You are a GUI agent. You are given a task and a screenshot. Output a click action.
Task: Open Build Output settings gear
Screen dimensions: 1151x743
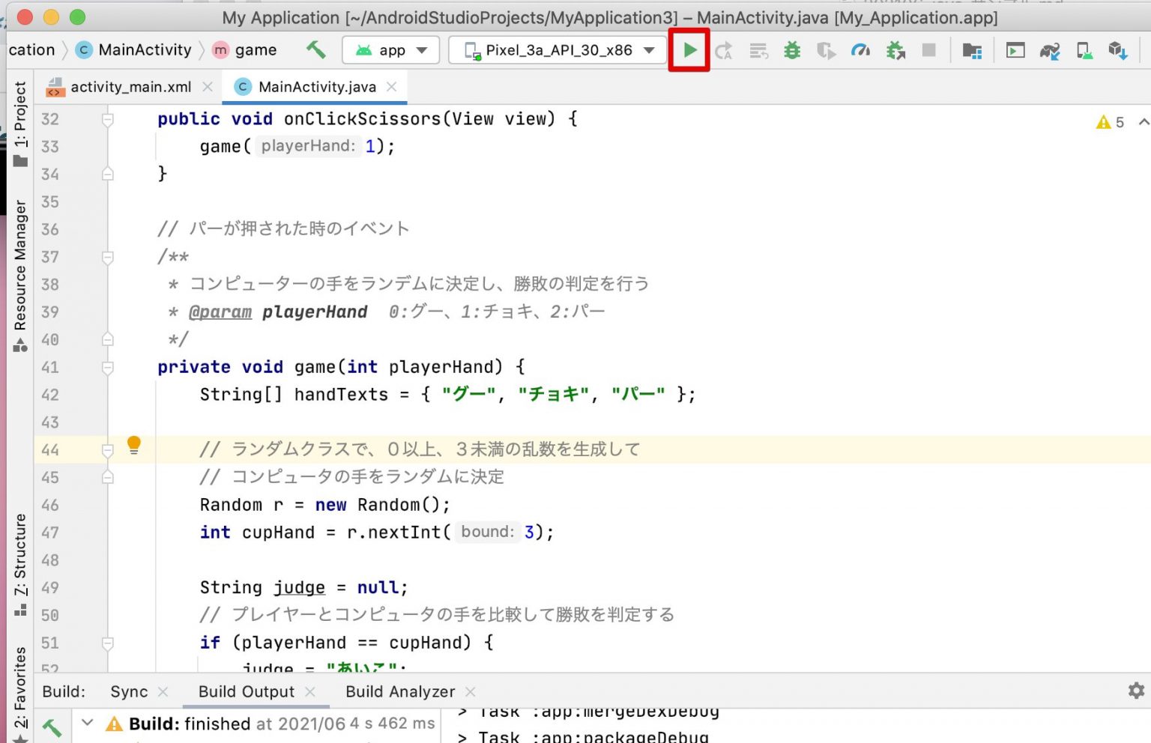click(x=1136, y=691)
